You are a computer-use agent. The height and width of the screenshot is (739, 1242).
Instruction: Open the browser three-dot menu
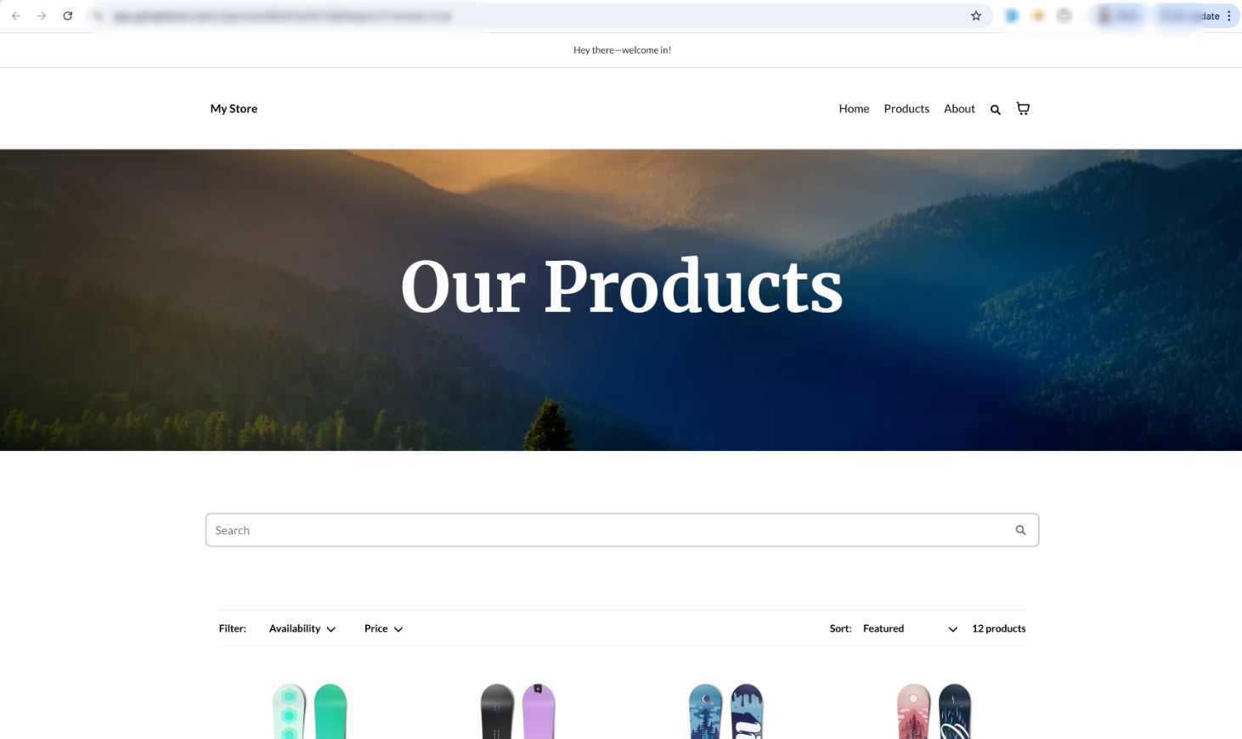[x=1229, y=16]
